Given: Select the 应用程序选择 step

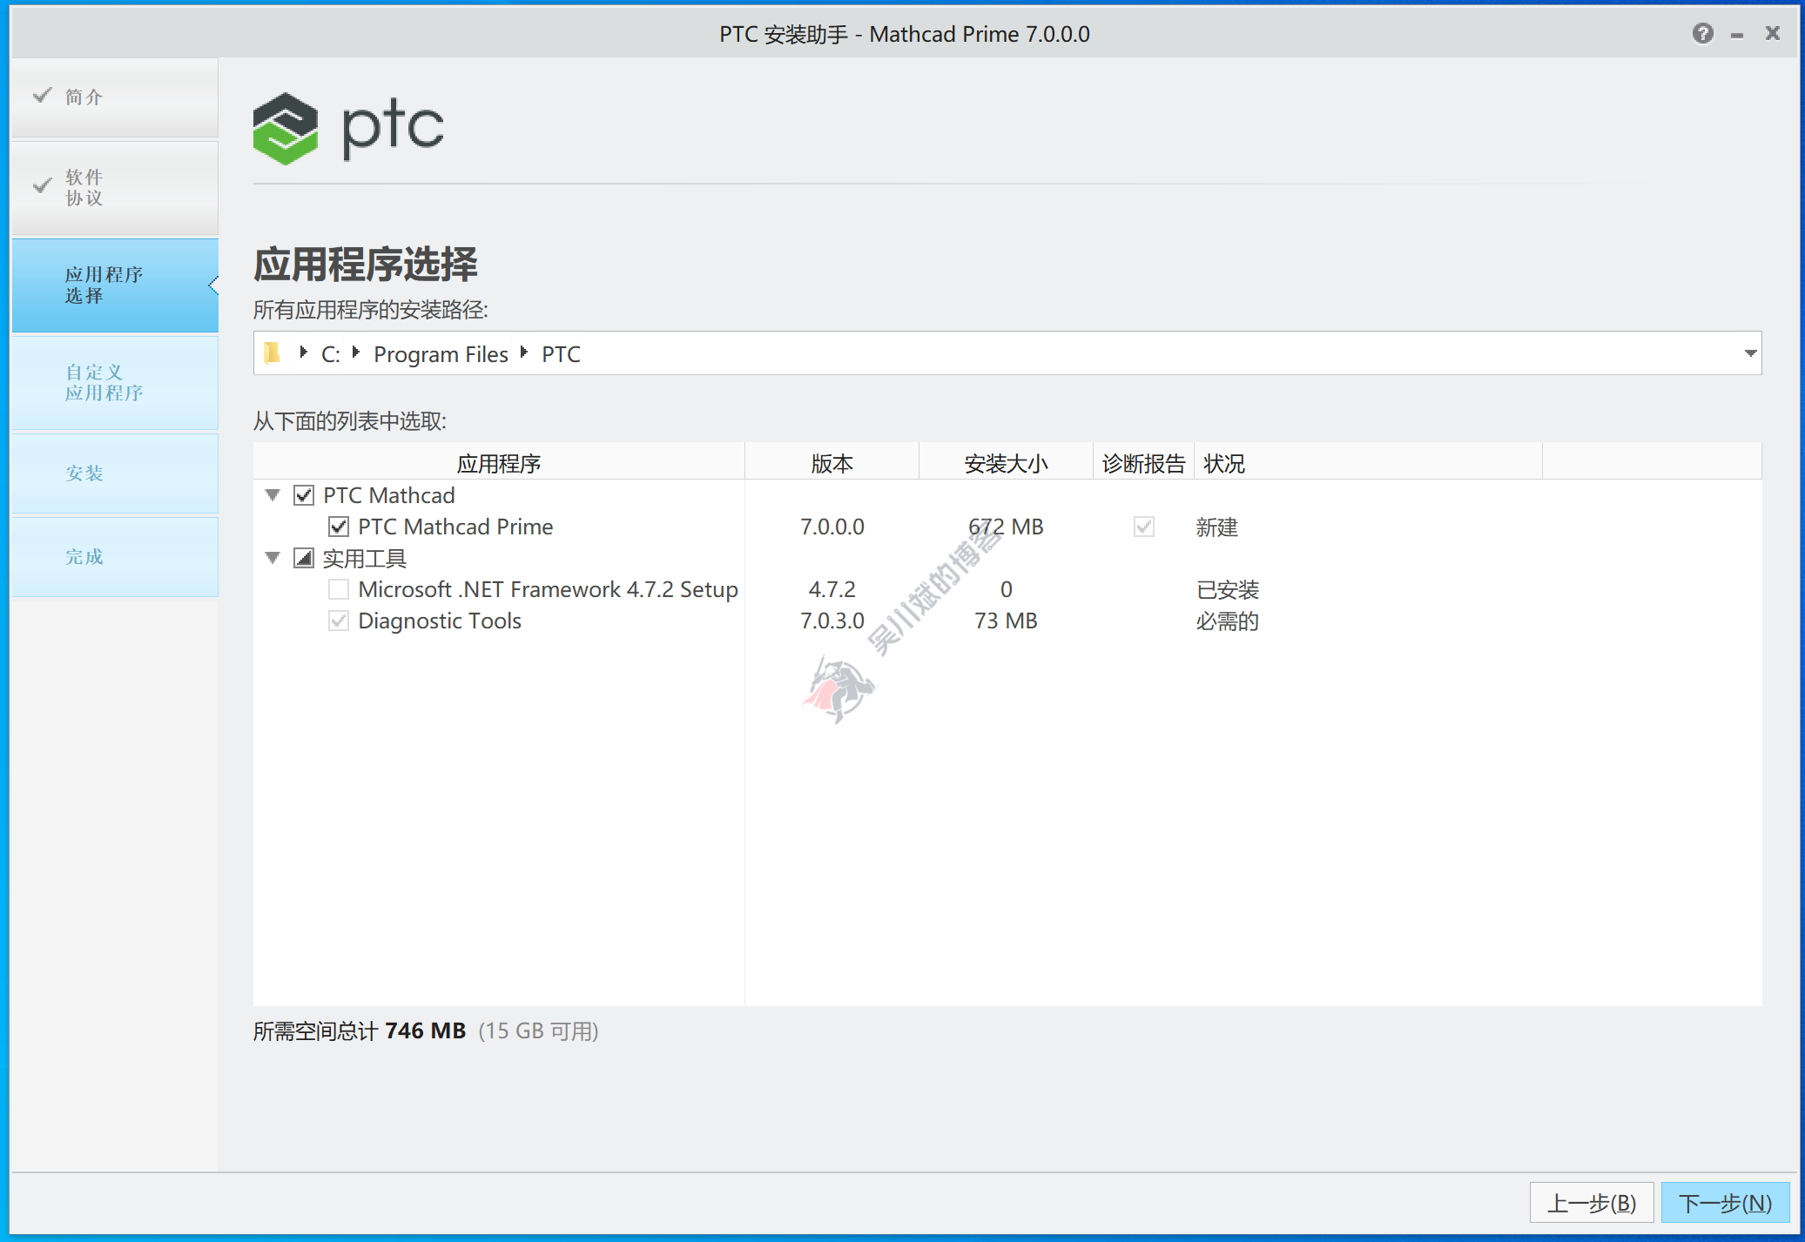Looking at the screenshot, I should 115,285.
